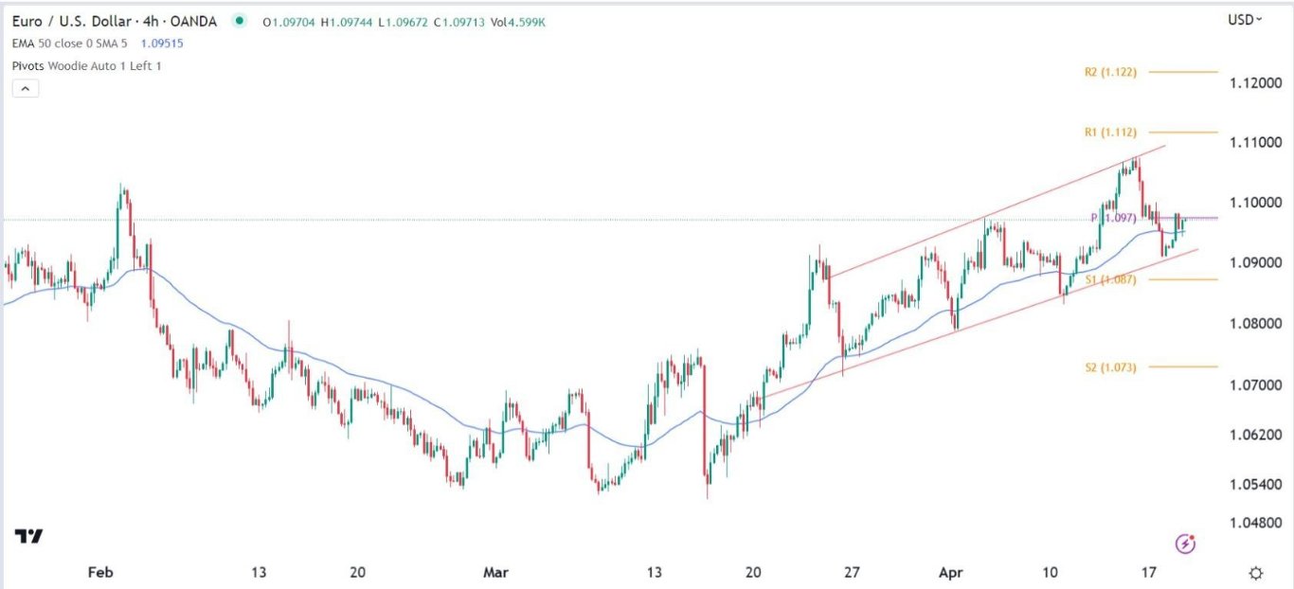Image resolution: width=1294 pixels, height=589 pixels.
Task: Select the EMA 50 indicator legend
Action: [71, 43]
